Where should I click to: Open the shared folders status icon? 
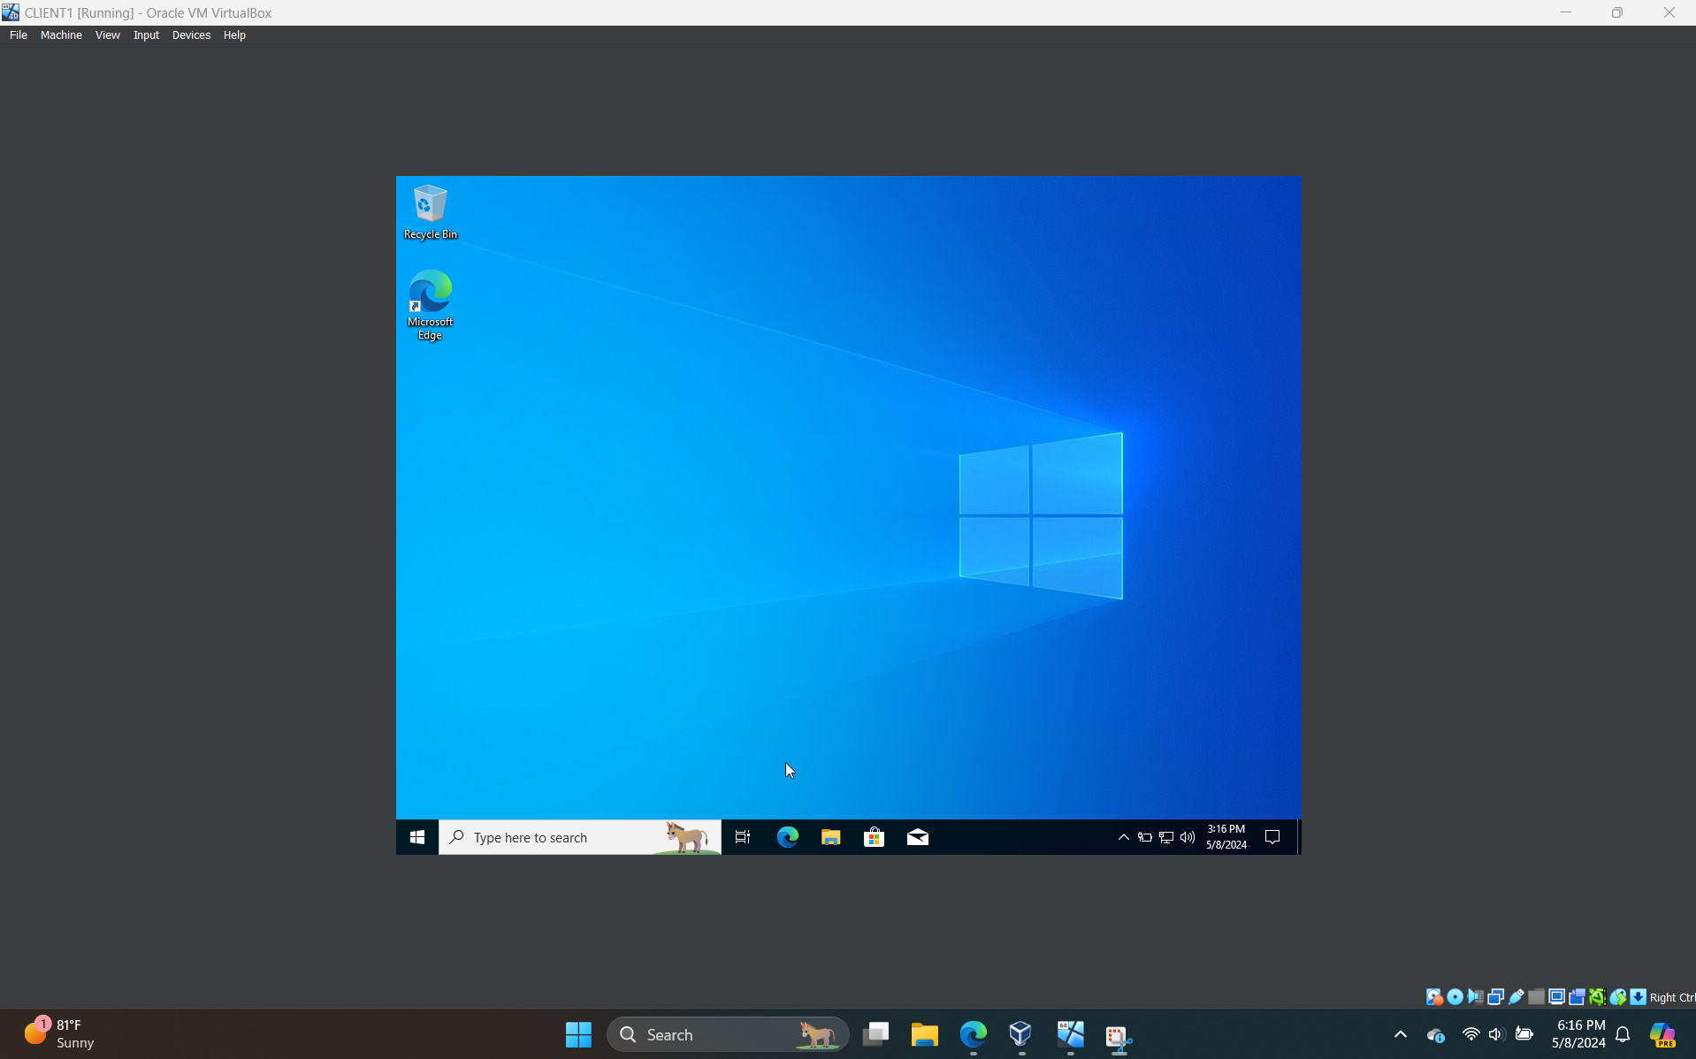1536,997
